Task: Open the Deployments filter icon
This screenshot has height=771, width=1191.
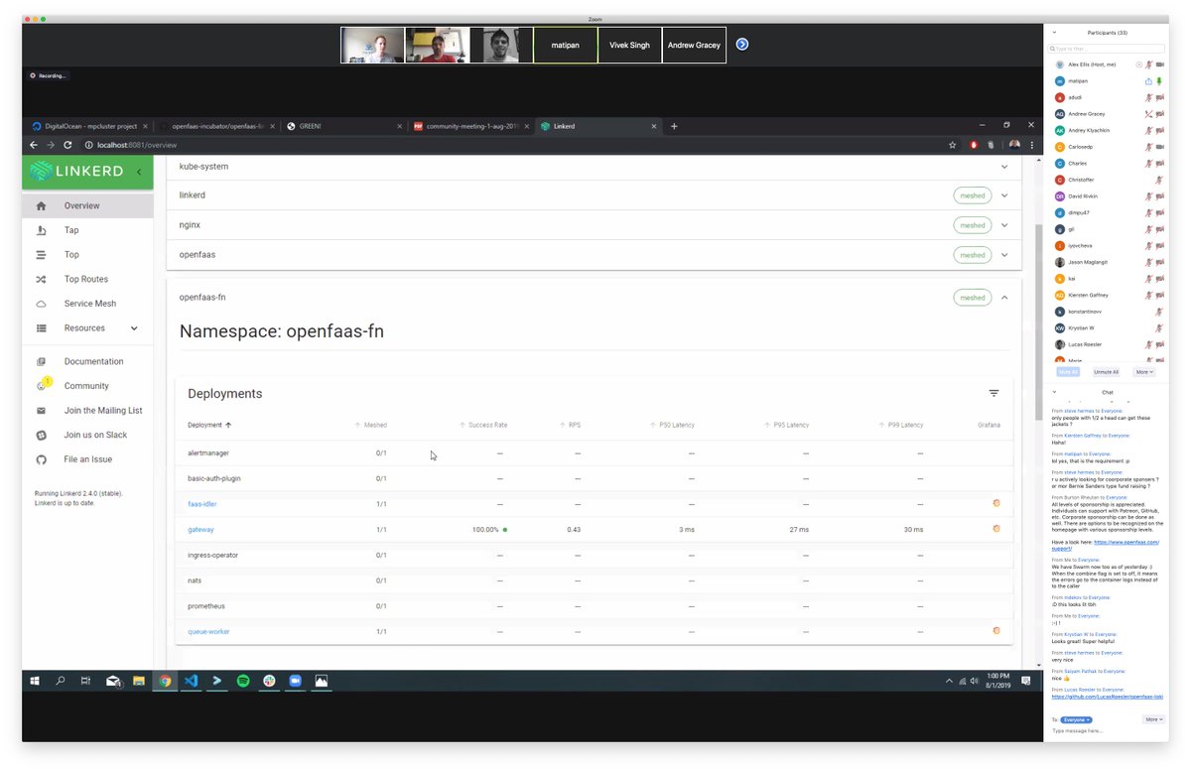Action: tap(993, 393)
